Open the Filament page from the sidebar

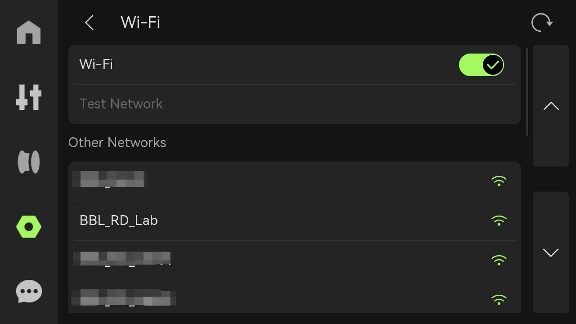[x=29, y=162]
